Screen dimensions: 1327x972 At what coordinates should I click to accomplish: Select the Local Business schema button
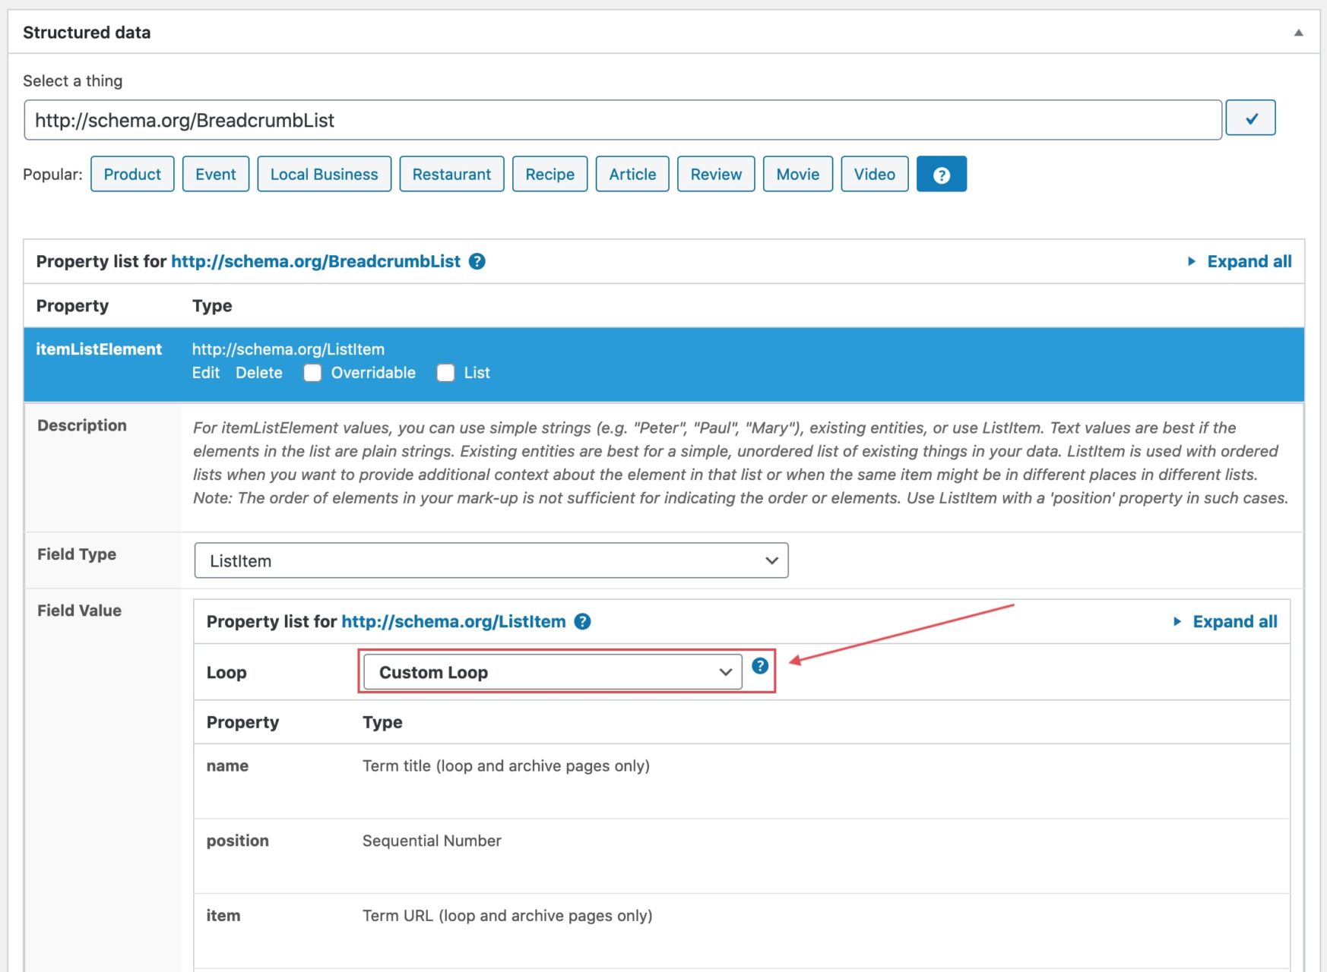[324, 174]
